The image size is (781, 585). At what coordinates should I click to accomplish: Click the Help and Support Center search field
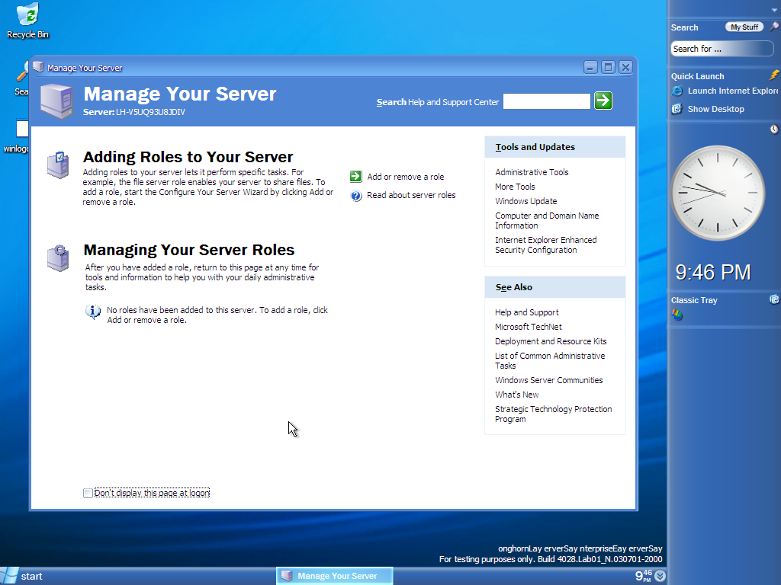tap(546, 101)
